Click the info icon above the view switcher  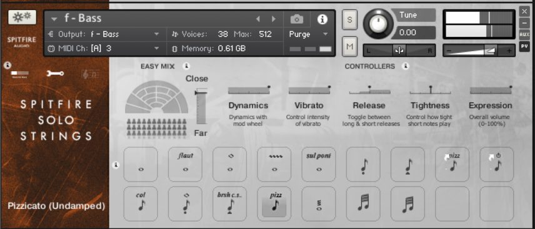point(7,65)
